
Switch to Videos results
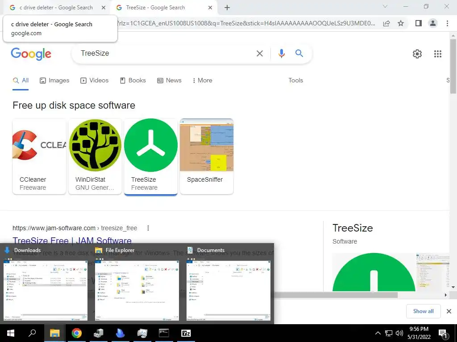tap(95, 81)
